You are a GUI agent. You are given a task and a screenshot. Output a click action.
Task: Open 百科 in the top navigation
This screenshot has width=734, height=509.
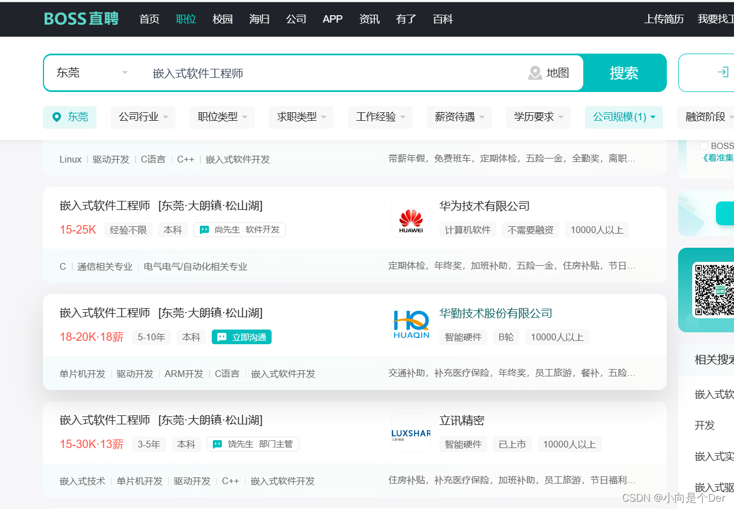pyautogui.click(x=443, y=19)
